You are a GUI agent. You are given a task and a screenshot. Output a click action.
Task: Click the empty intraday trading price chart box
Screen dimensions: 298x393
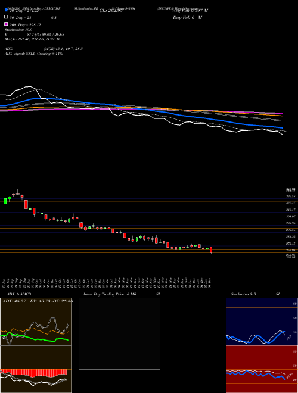click(119, 333)
